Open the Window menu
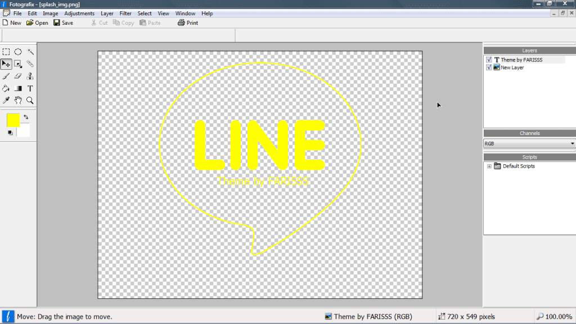The image size is (576, 324). 185,13
